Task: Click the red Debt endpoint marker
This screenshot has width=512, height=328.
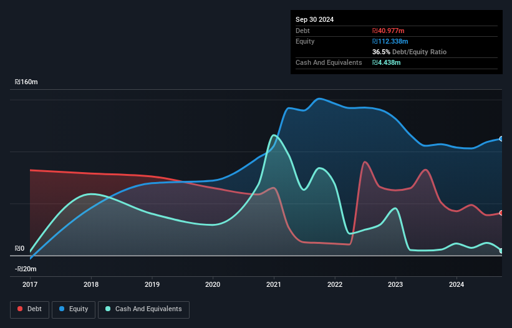Action: 501,213
